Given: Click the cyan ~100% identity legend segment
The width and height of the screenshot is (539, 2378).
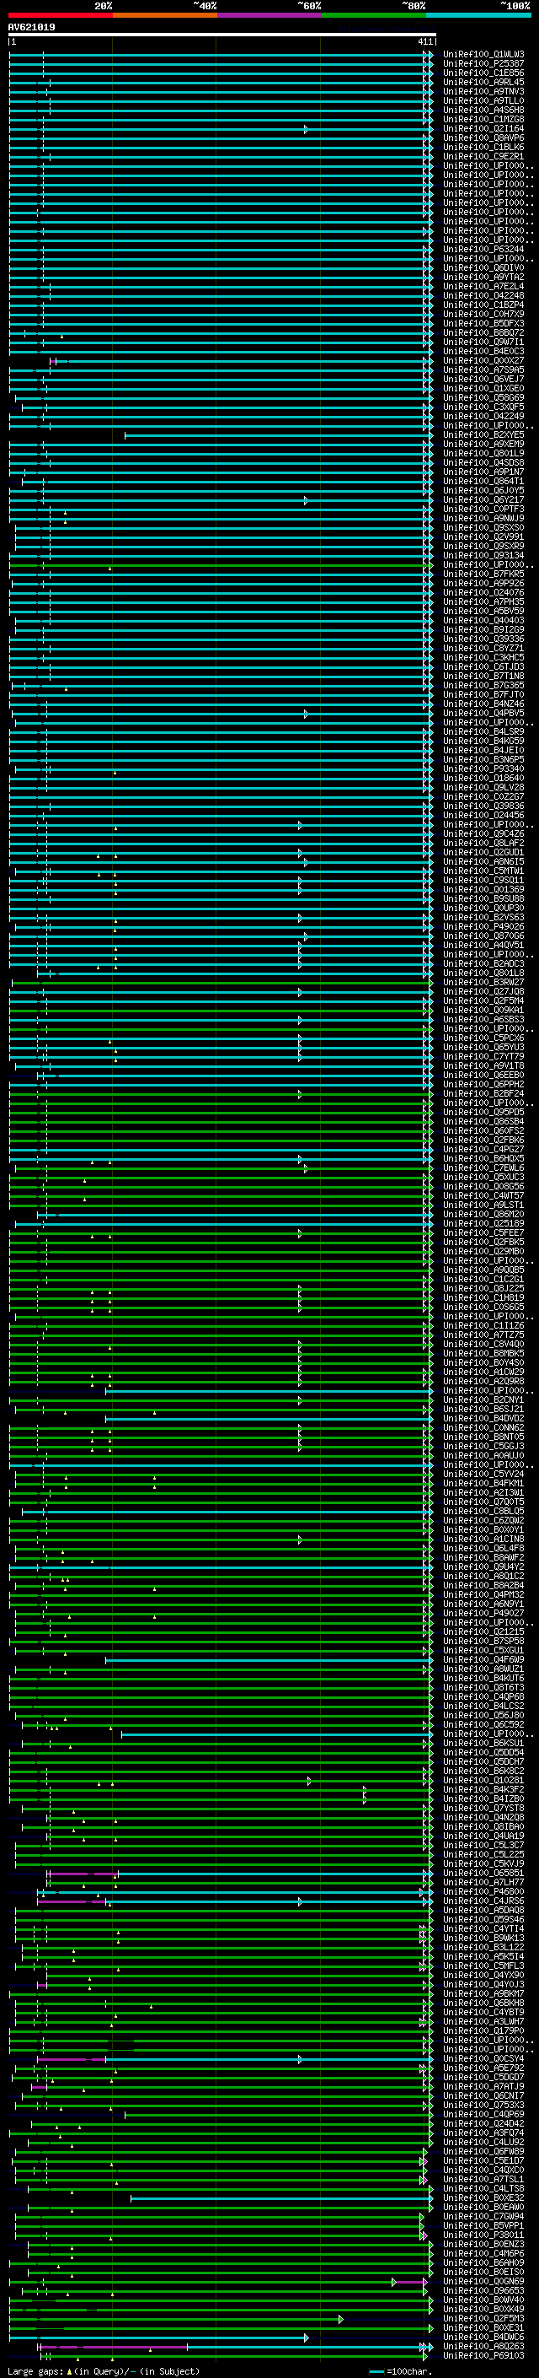Looking at the screenshot, I should (x=478, y=15).
